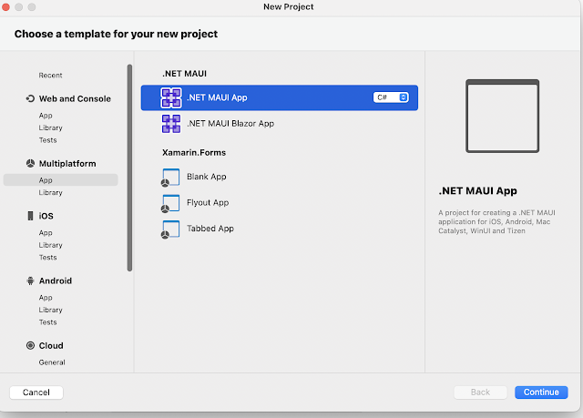Image resolution: width=583 pixels, height=418 pixels.
Task: Choose the Tabbed App template label
Action: [x=210, y=229]
